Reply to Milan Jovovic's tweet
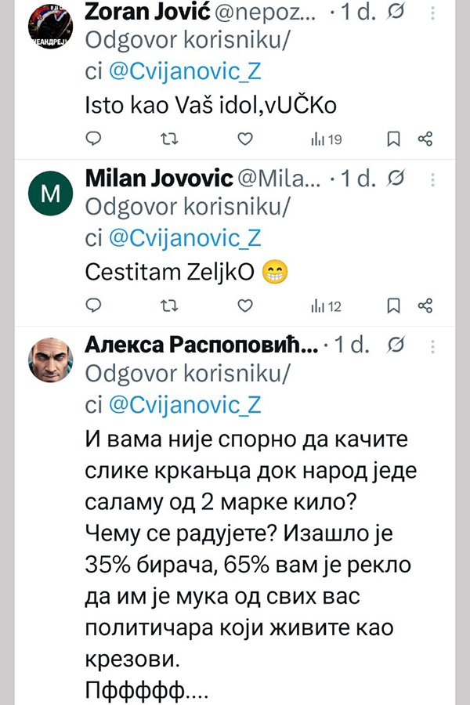The width and height of the screenshot is (470, 705). pyautogui.click(x=93, y=305)
